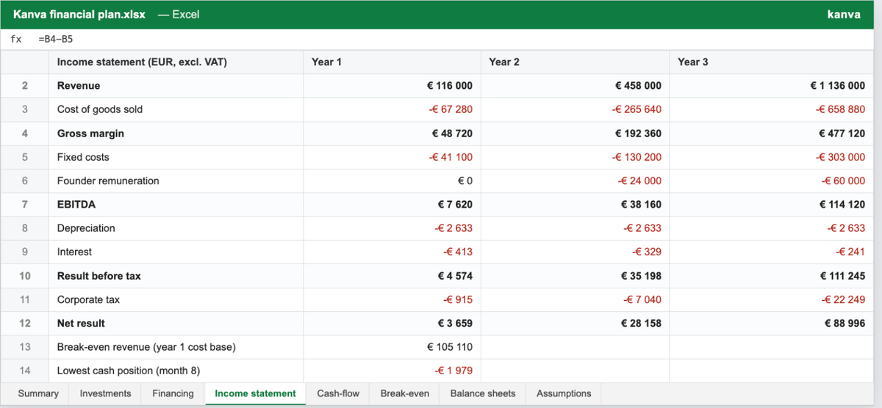Select row header 12
882x408 pixels.
(x=25, y=324)
